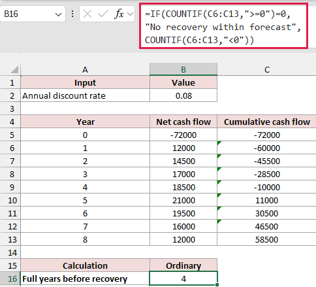Viewport: 316px width, 287px height.
Task: Click the 'Ordinary' header cell
Action: 183,265
